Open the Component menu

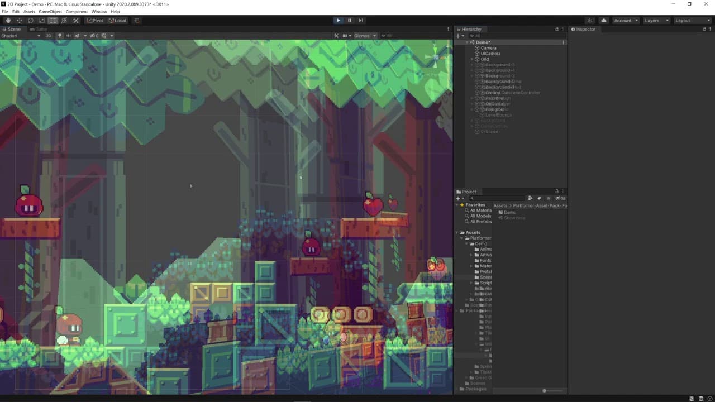point(77,12)
